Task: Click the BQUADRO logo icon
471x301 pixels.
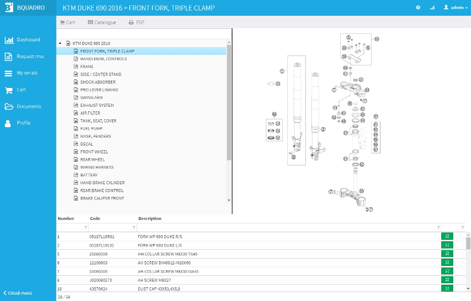Action: pos(9,7)
